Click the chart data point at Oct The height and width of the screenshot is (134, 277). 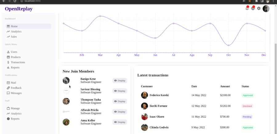click(x=229, y=45)
